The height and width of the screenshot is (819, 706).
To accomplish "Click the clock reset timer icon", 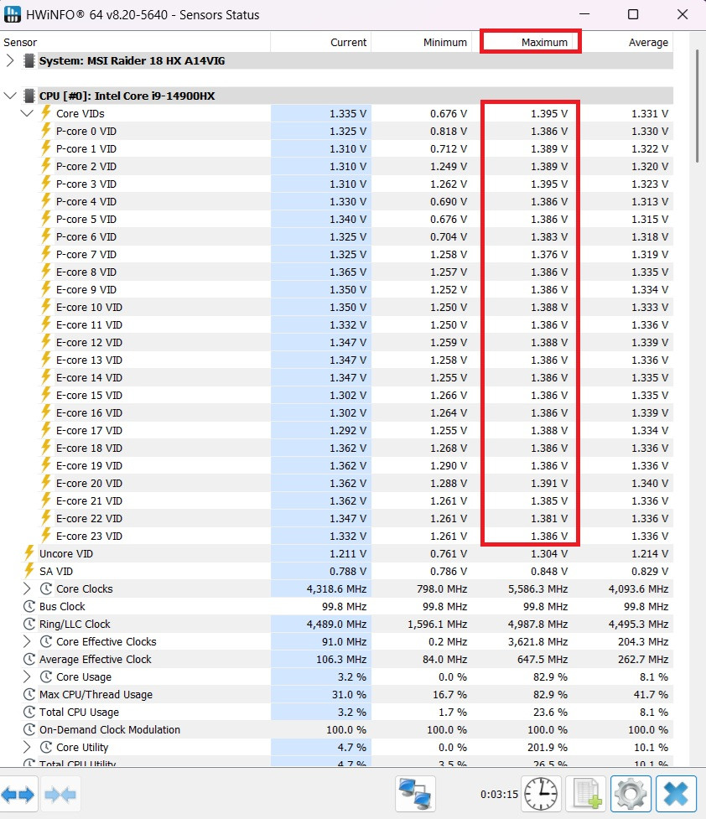I will pos(540,794).
